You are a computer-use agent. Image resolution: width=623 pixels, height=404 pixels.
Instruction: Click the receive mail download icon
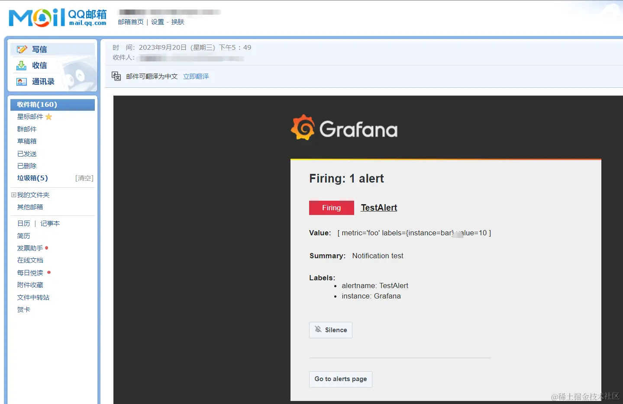tap(21, 65)
